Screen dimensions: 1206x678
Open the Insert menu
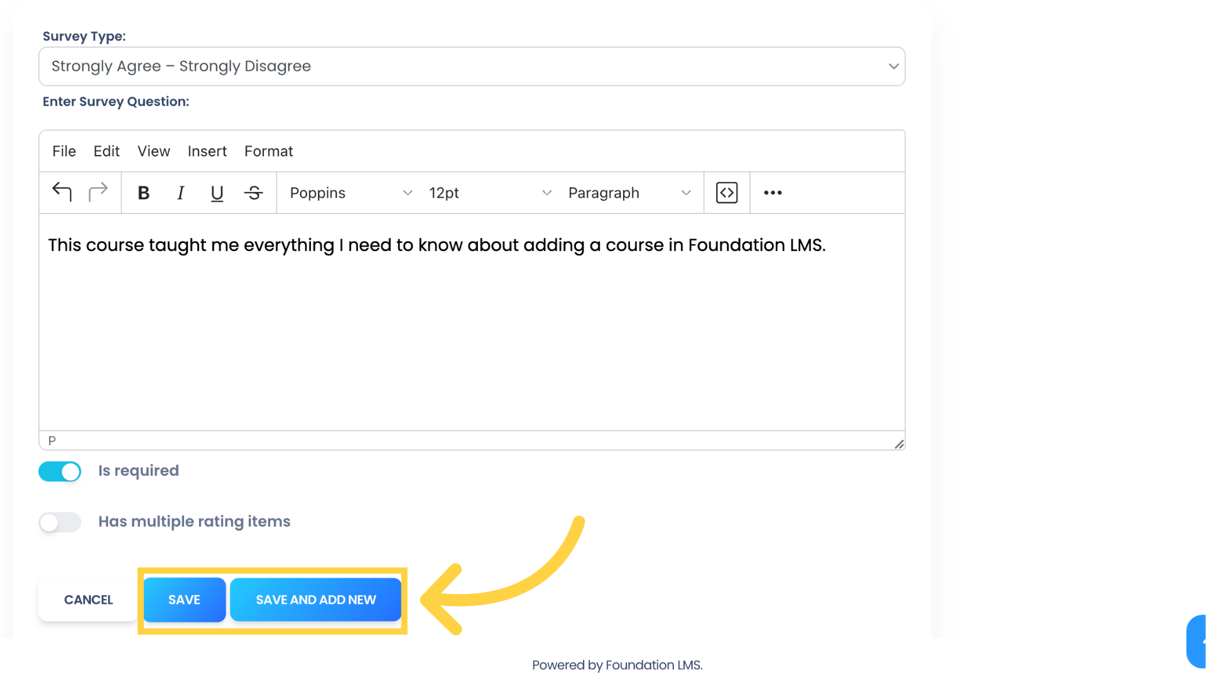tap(207, 151)
